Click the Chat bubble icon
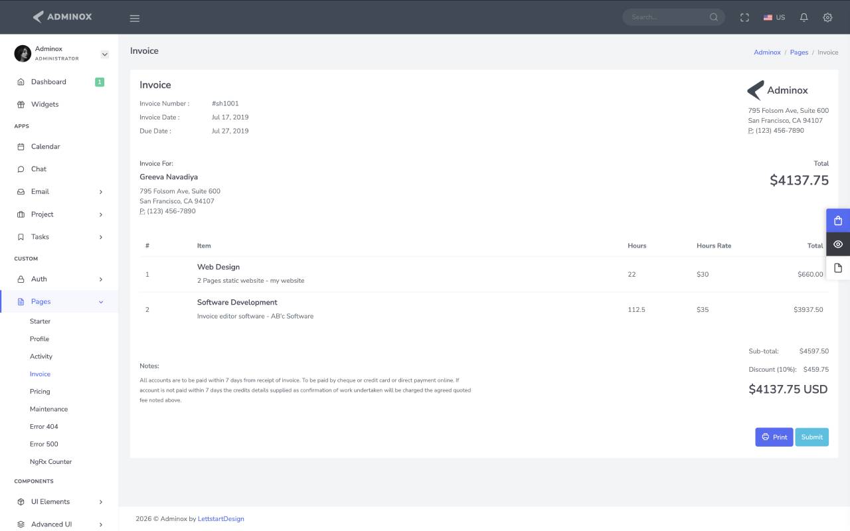 (21, 169)
